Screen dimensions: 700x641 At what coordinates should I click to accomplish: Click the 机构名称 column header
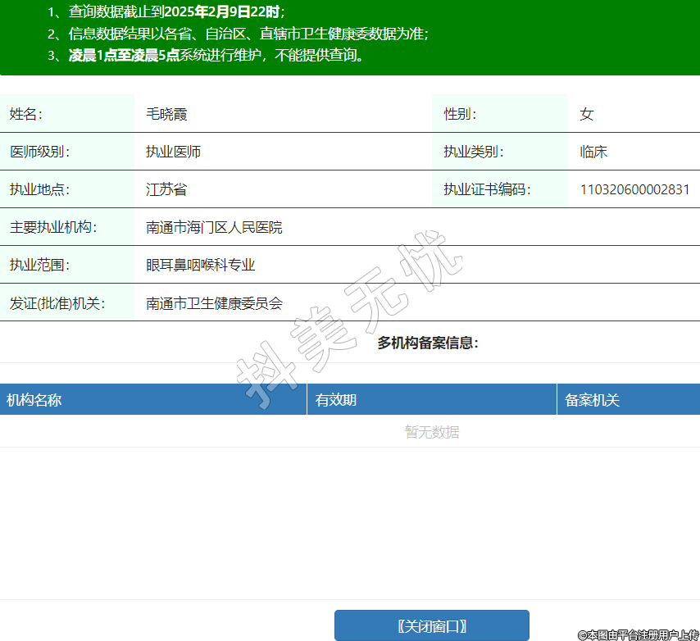click(x=34, y=400)
